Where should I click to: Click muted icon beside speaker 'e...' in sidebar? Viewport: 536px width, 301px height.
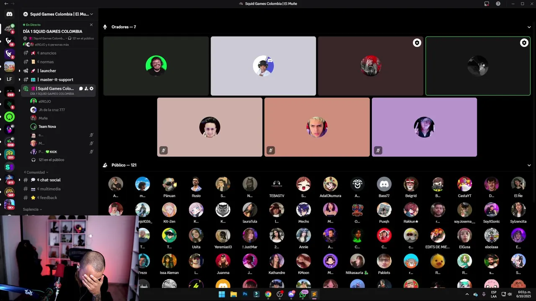91,135
